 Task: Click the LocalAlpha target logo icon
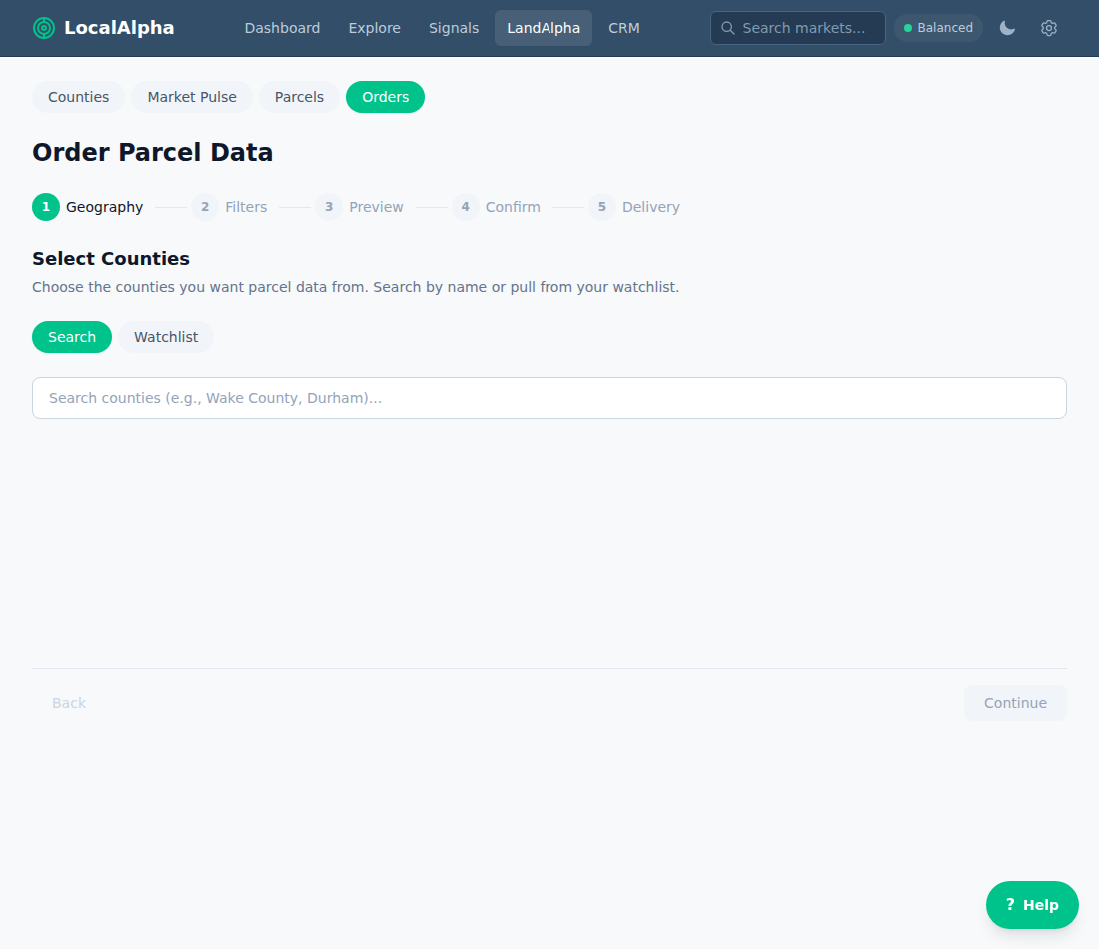point(43,28)
